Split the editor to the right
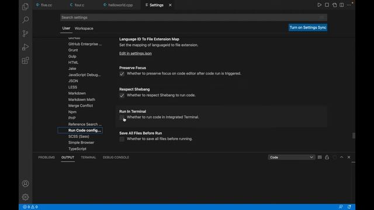The height and width of the screenshot is (210, 374). point(341,5)
